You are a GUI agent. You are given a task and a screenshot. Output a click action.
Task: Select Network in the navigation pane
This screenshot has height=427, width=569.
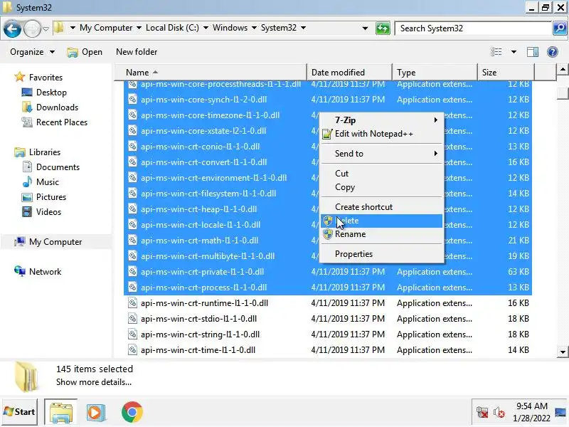pos(38,272)
